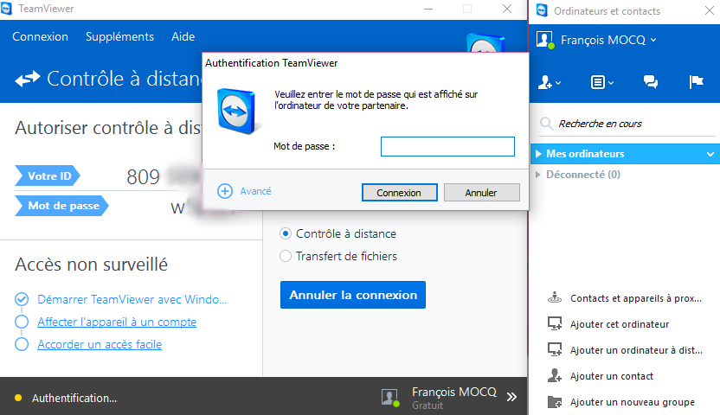Viewport: 720px width, 415px height.
Task: Open the Aide menu
Action: tap(183, 36)
